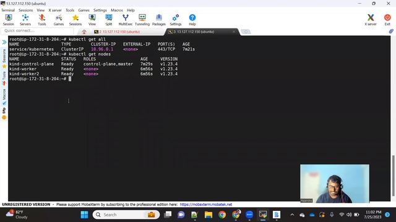
Task: Open the Windows Start button
Action: pos(84,215)
